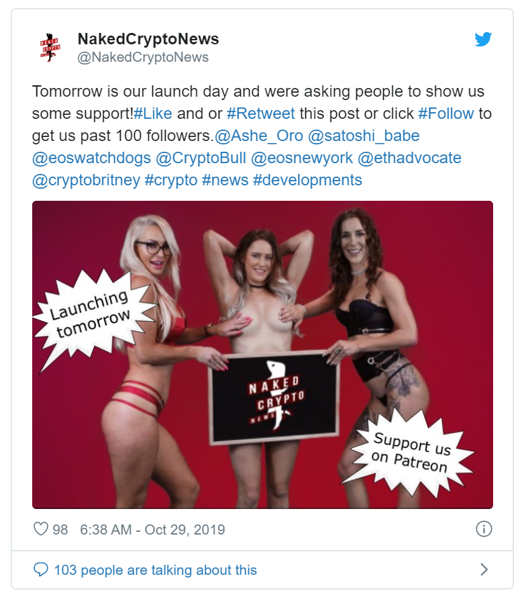The width and height of the screenshot is (526, 601).
Task: Click the speech bubble reply icon
Action: 41,569
